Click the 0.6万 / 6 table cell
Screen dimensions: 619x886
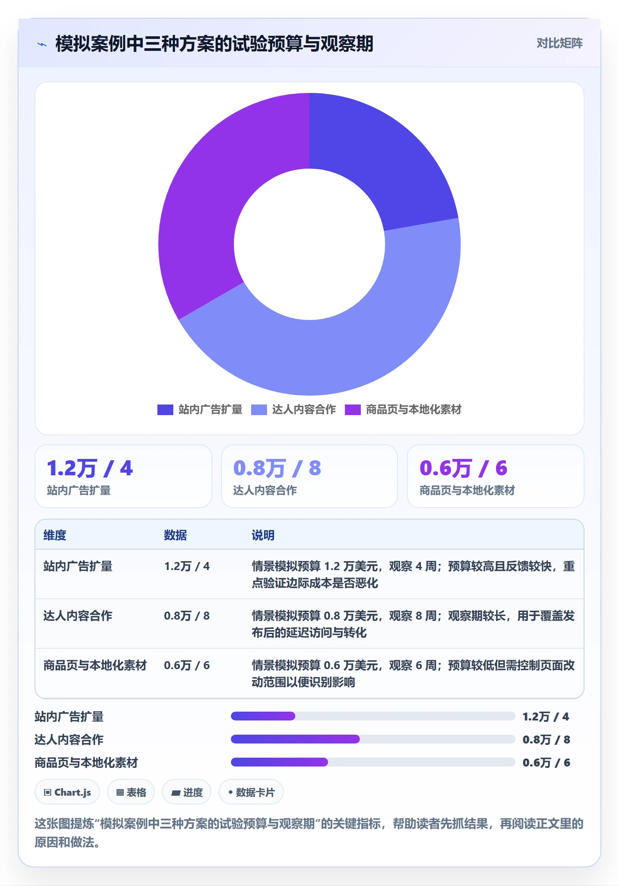[187, 665]
